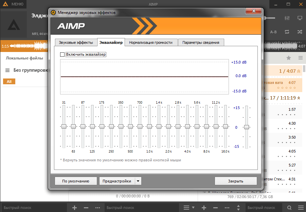Open the AIMP МЕНЮ main menu
Screen dimensions: 306x212
(x=13, y=4)
